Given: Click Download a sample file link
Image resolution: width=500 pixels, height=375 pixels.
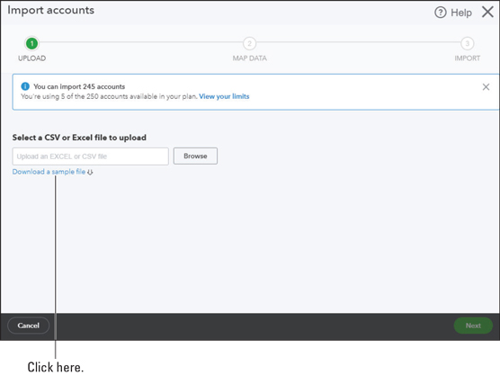Looking at the screenshot, I should tap(49, 172).
